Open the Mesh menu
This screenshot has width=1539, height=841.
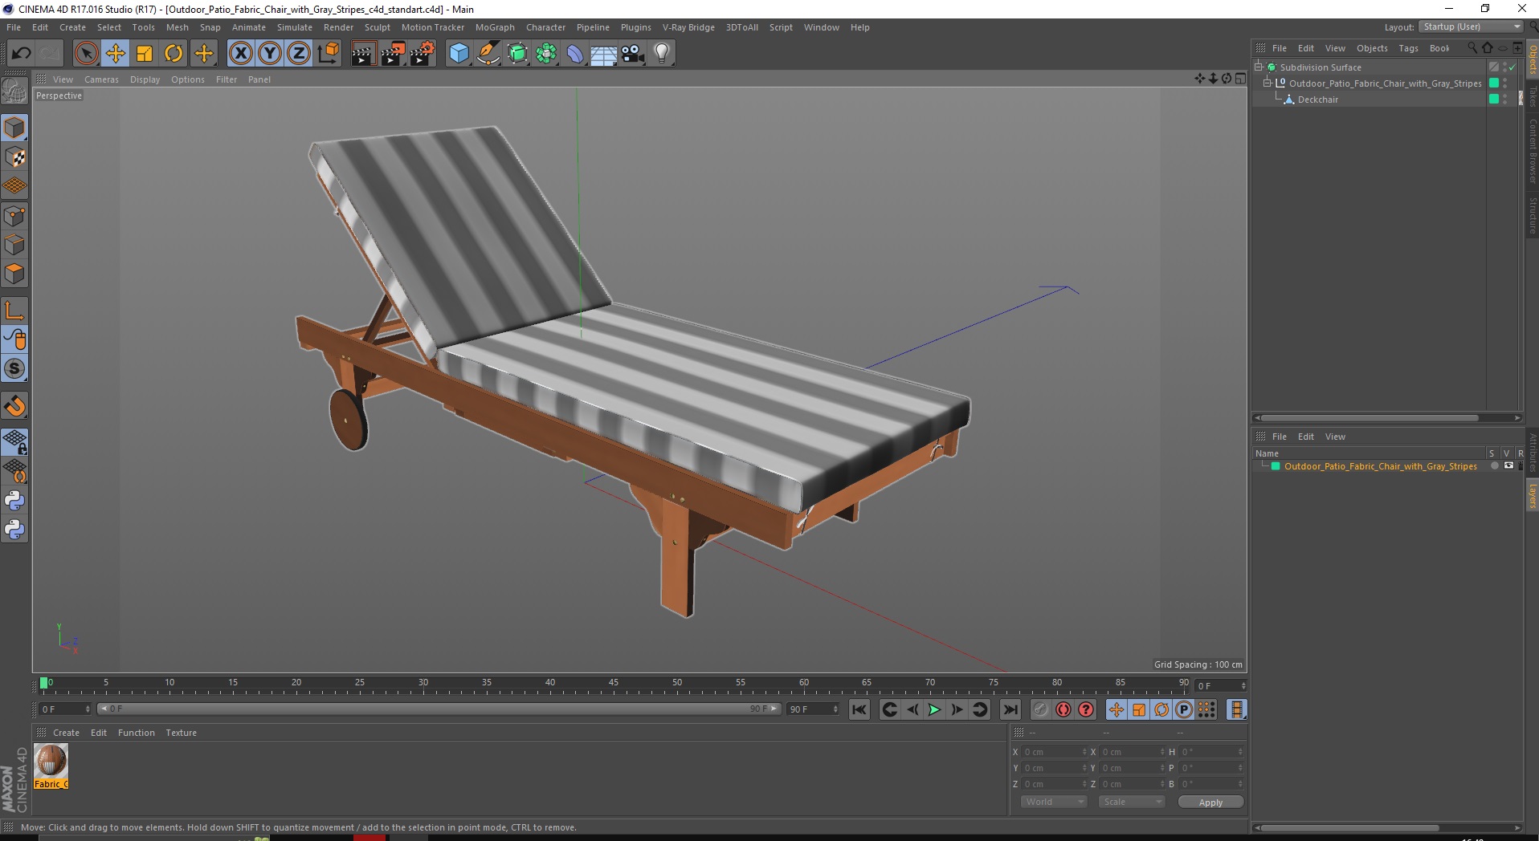(177, 27)
